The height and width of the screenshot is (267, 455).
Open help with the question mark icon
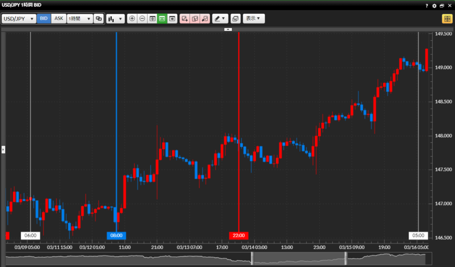point(427,6)
